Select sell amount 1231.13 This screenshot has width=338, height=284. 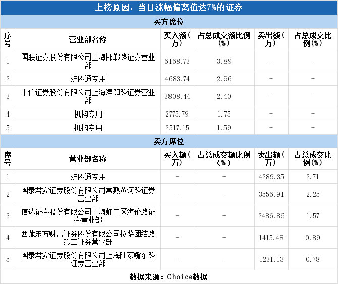(x=271, y=259)
